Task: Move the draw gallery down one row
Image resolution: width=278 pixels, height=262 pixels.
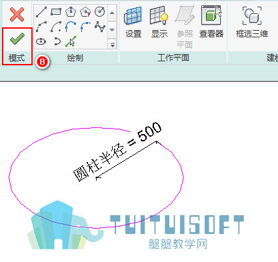Action: point(112,30)
